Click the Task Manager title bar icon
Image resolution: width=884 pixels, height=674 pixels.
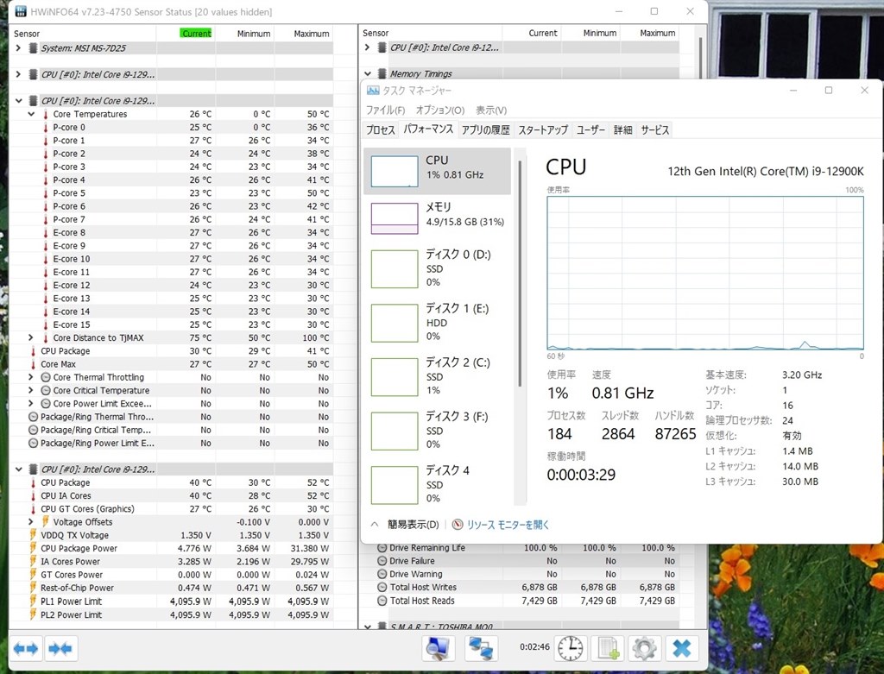(x=373, y=90)
